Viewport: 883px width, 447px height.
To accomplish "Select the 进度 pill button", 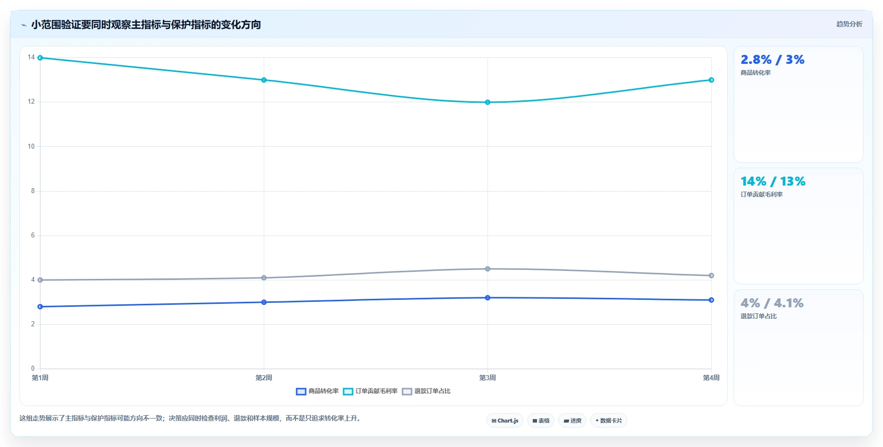I will [x=572, y=421].
